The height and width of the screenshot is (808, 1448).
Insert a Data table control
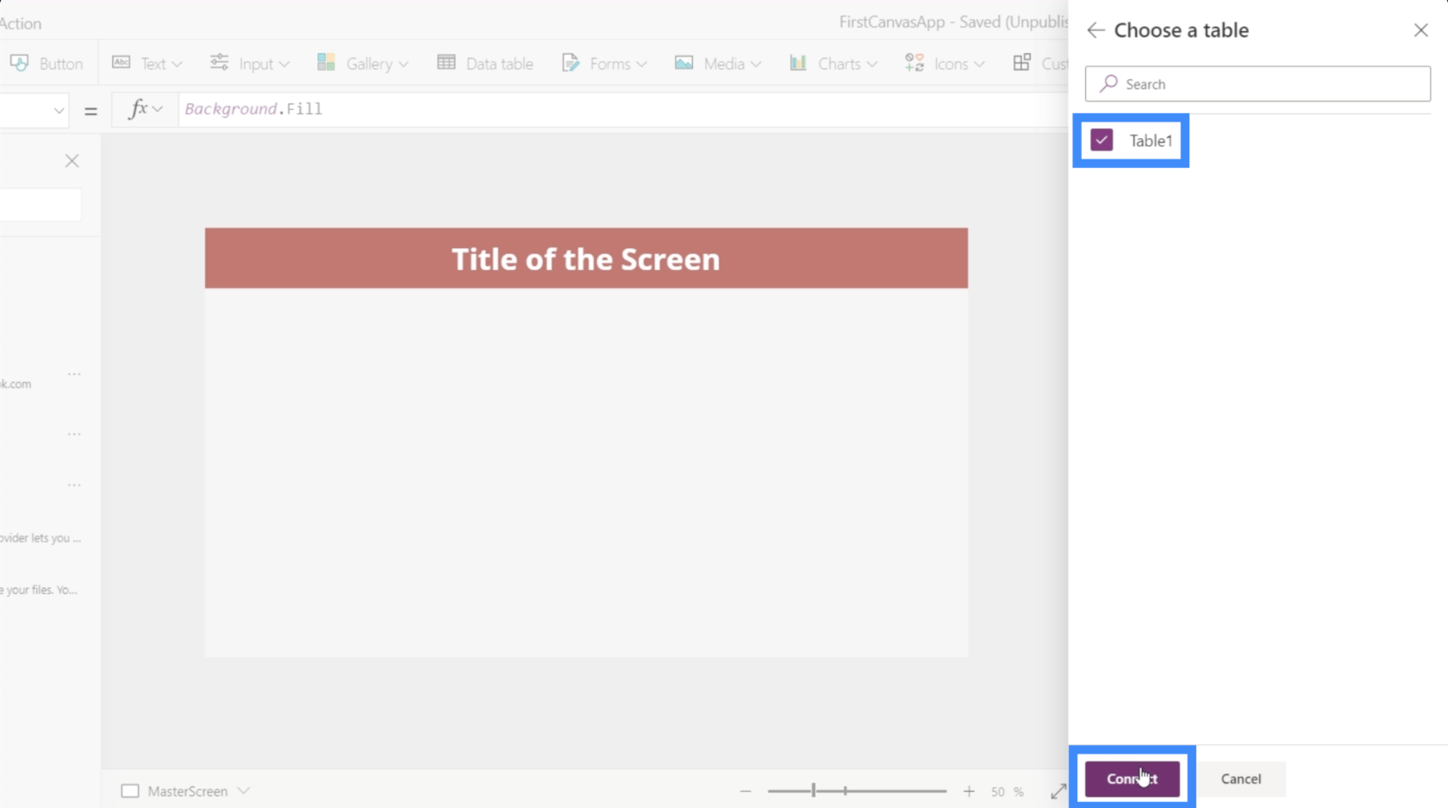point(485,63)
